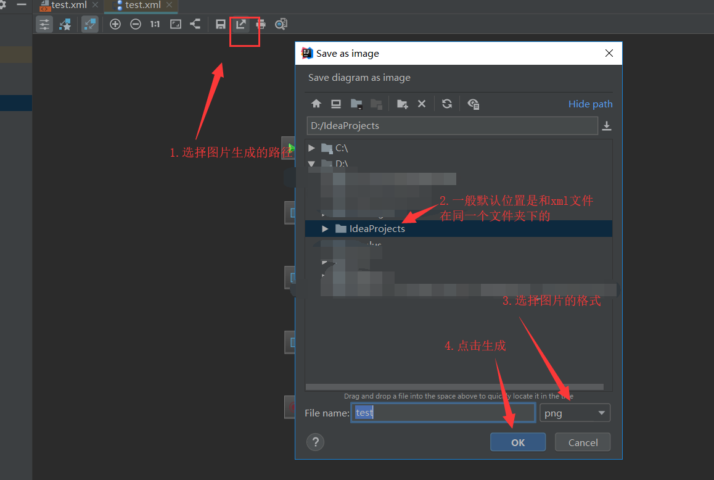The height and width of the screenshot is (480, 714).
Task: Close the test.xml diagram tab
Action: (169, 5)
